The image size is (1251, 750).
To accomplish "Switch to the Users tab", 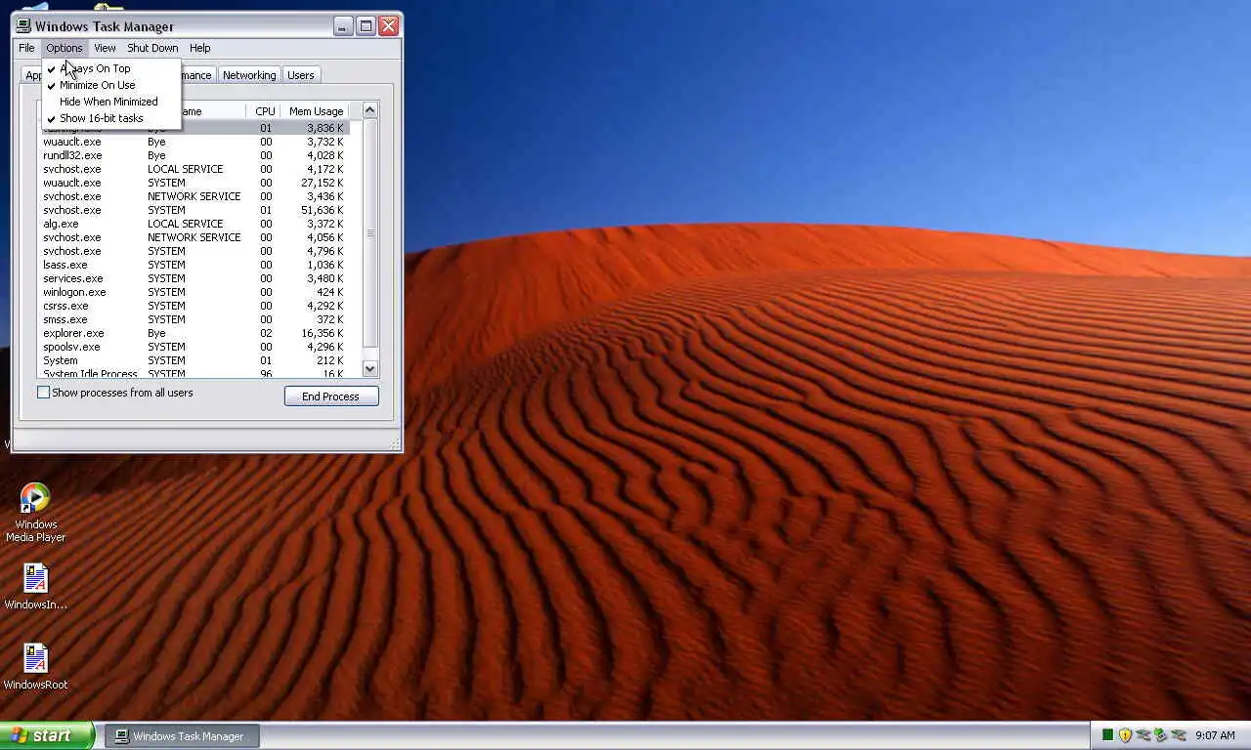I will 300,75.
